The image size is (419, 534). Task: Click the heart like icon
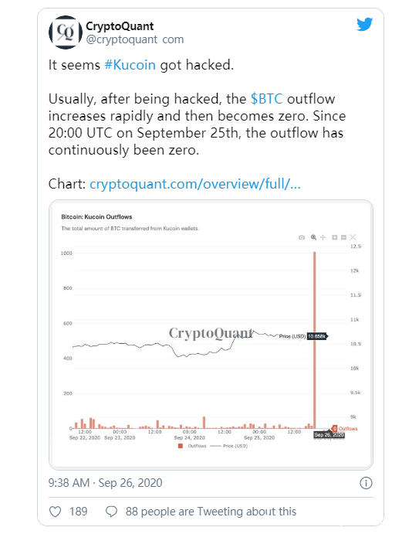[x=55, y=512]
